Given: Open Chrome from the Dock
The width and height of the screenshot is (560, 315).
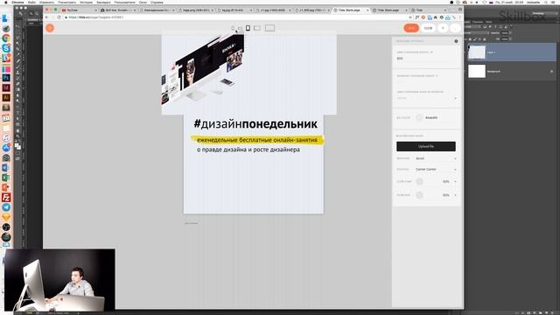Looking at the screenshot, I should click(x=6, y=38).
